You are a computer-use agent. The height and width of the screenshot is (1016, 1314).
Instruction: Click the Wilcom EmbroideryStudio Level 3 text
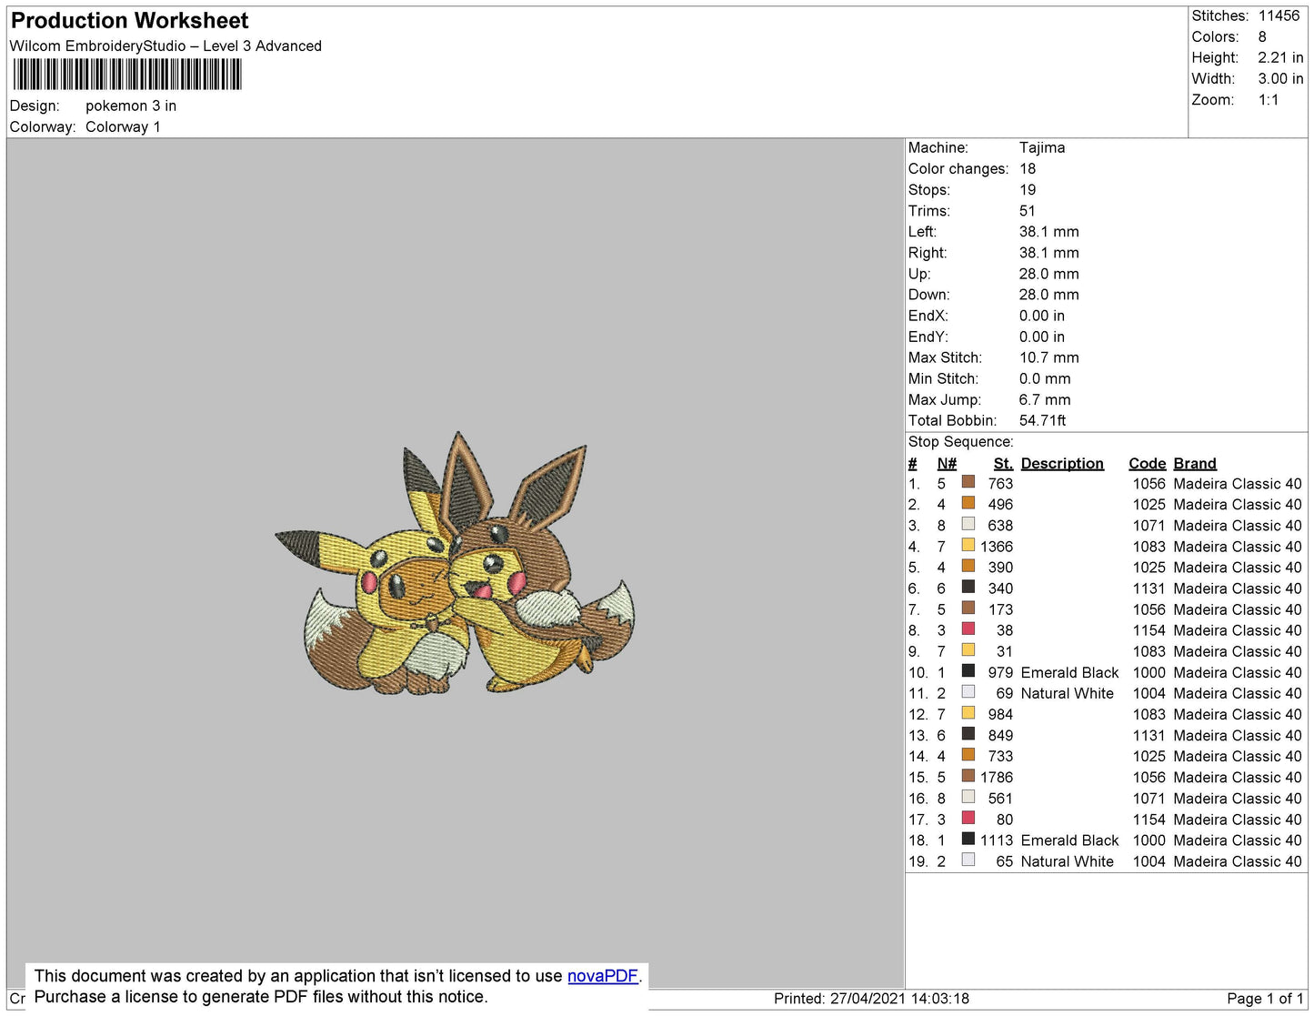click(166, 46)
